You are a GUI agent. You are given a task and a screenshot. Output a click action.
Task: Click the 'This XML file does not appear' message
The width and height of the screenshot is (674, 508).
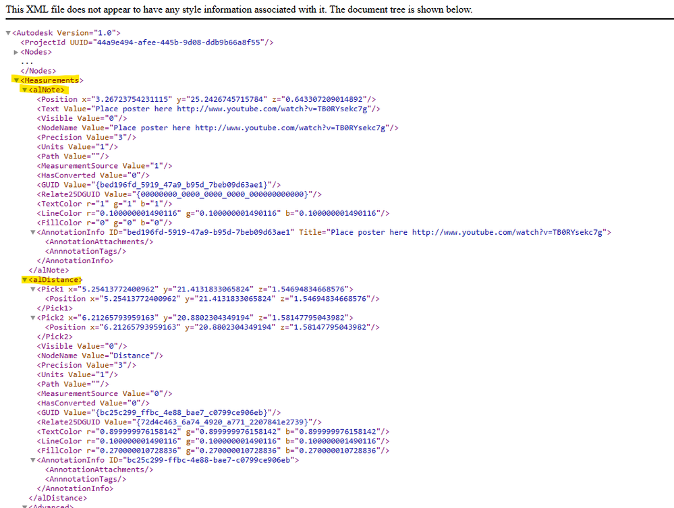pos(239,9)
